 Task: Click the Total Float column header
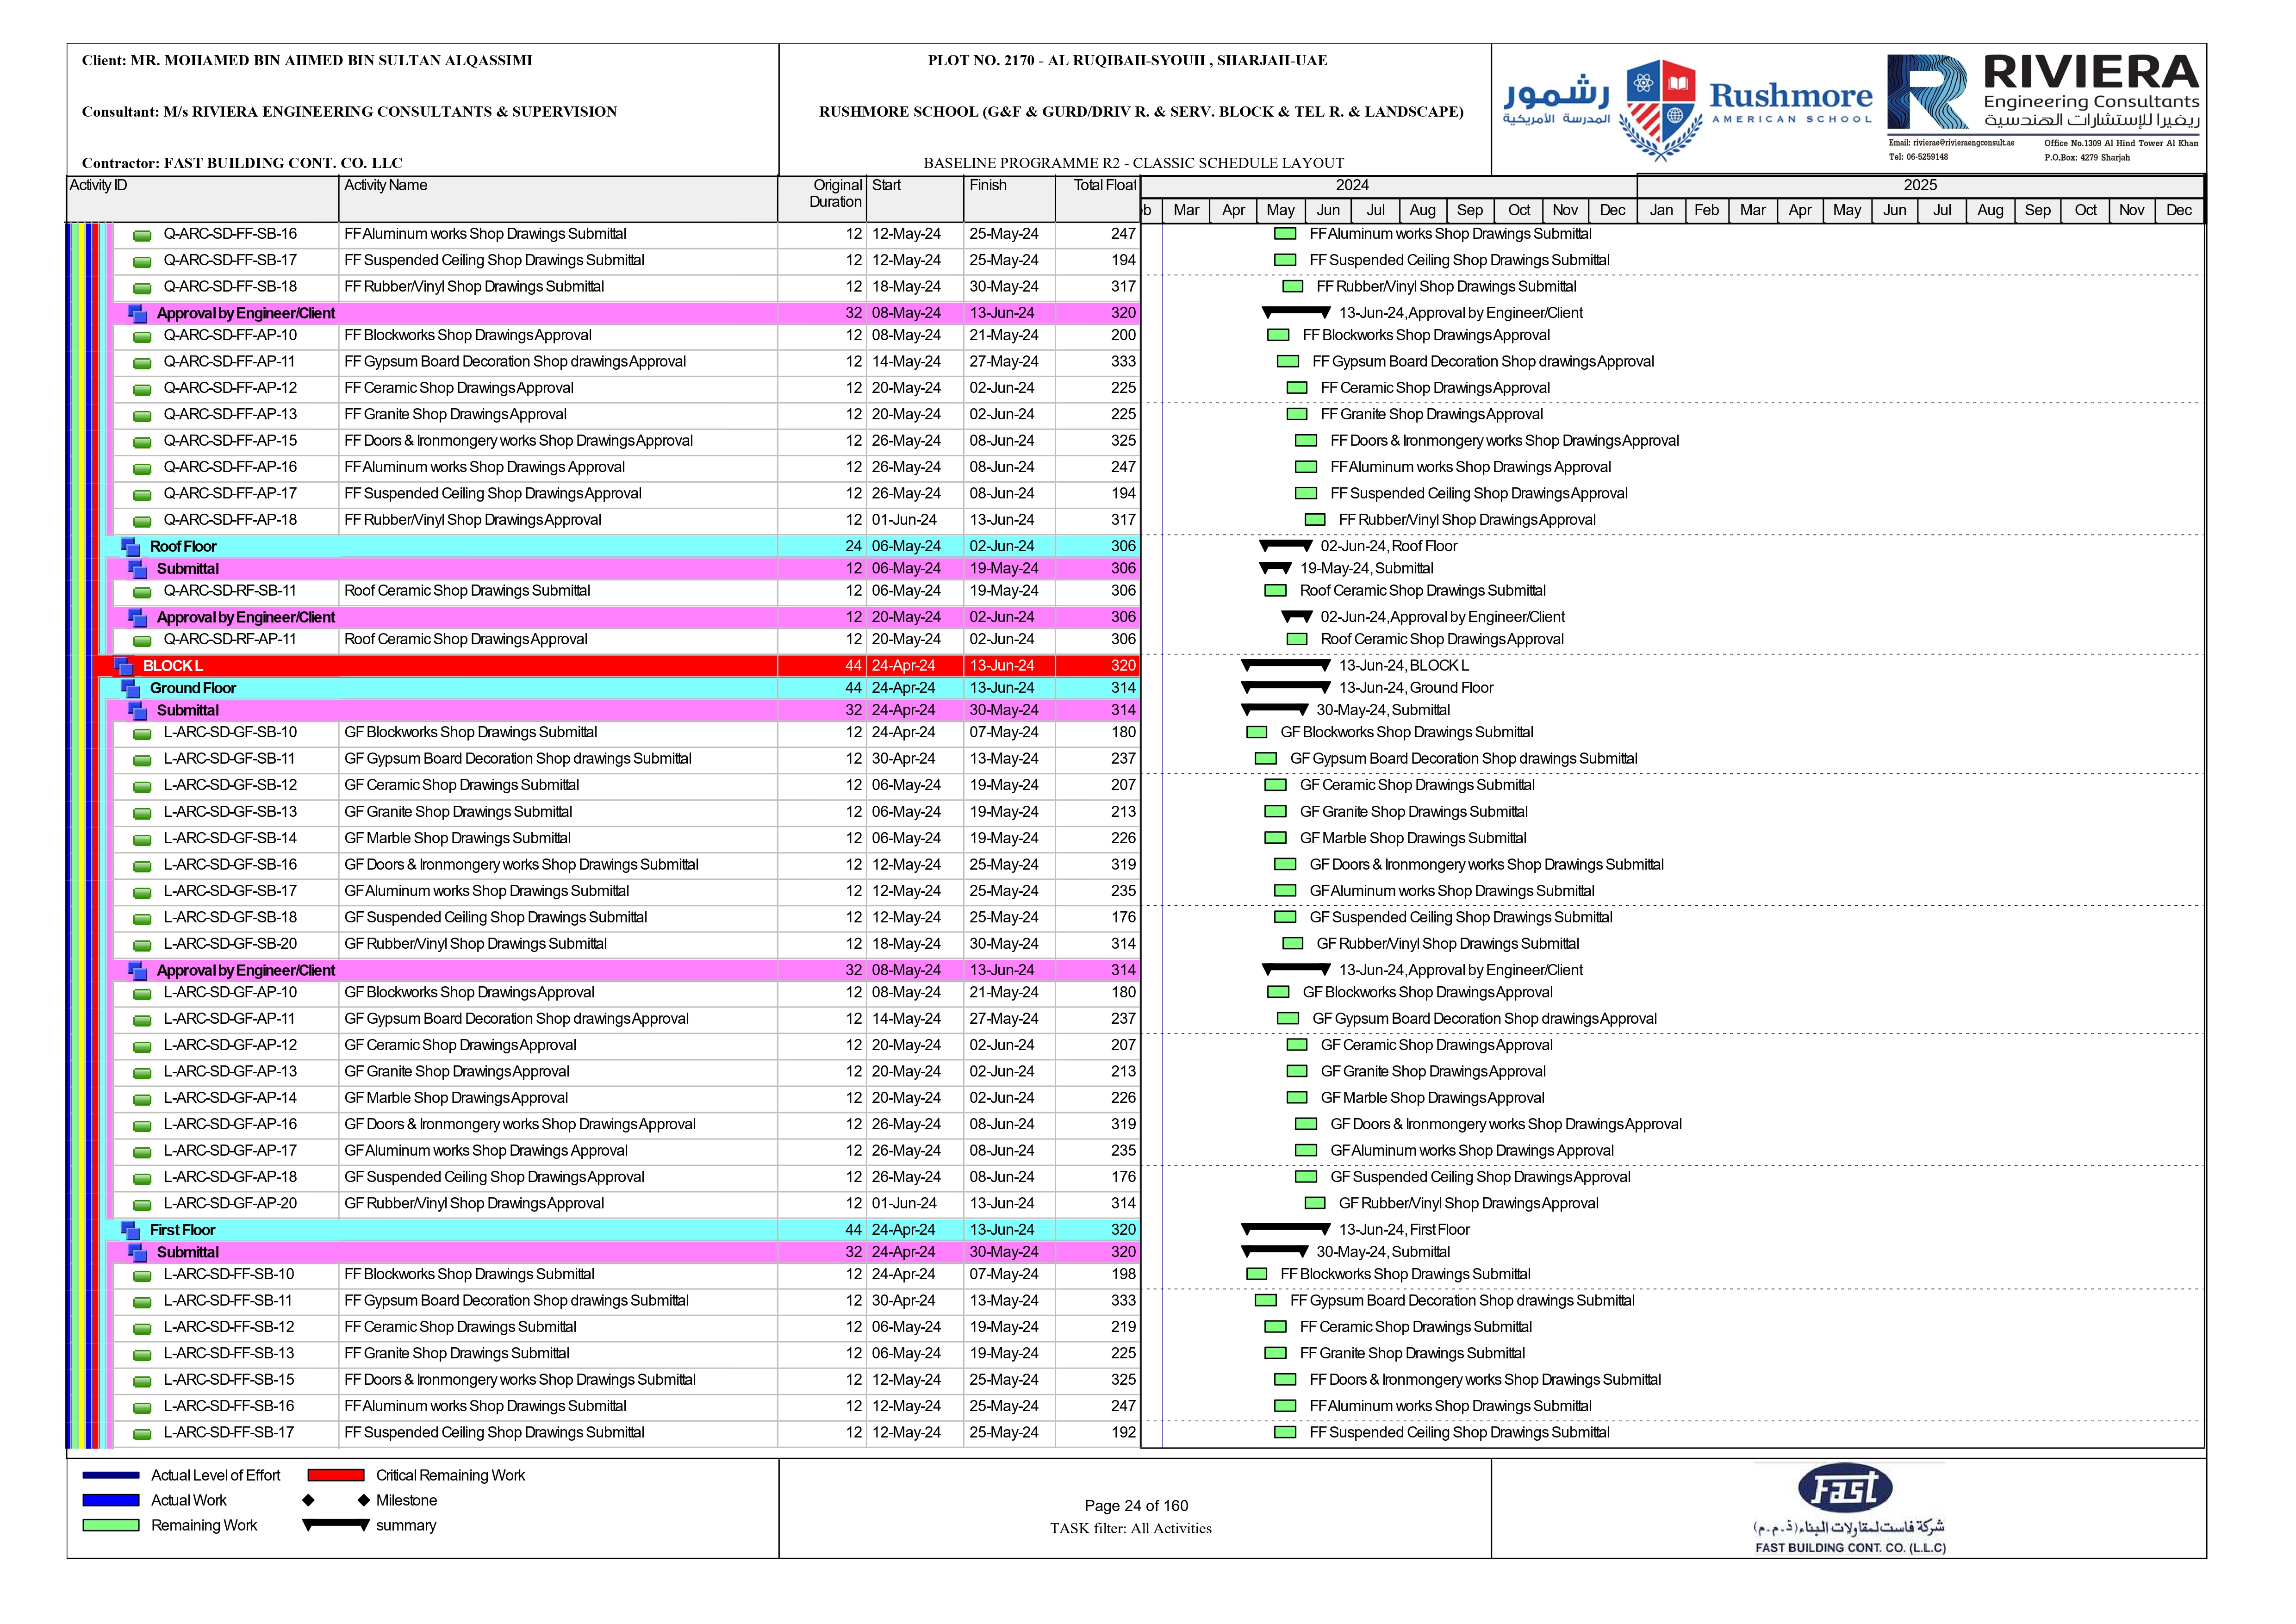(1098, 199)
